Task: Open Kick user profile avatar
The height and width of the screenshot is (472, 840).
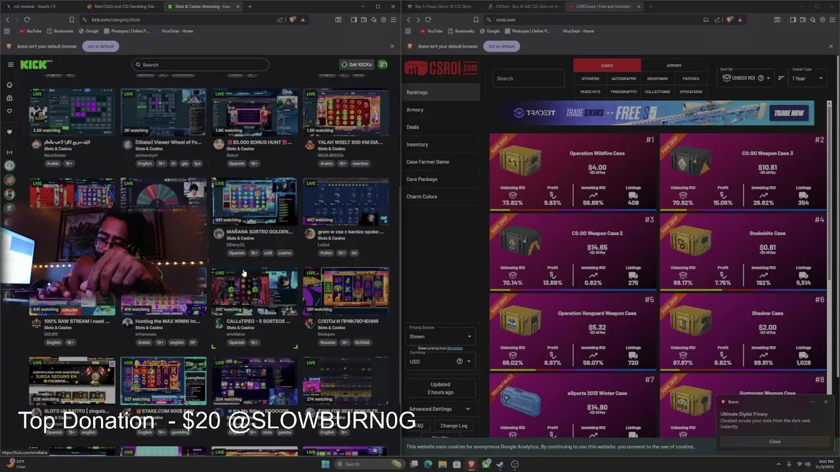Action: pos(383,64)
